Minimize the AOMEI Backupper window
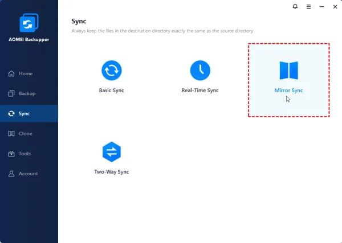The height and width of the screenshot is (243, 342). (322, 7)
